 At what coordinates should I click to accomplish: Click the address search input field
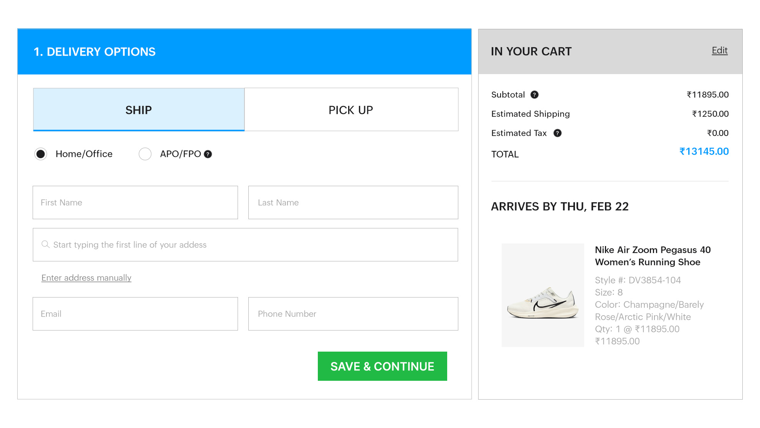click(x=246, y=245)
